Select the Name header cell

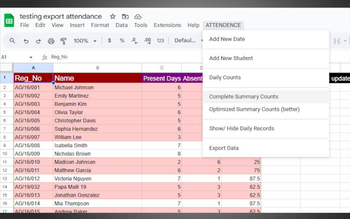click(97, 78)
